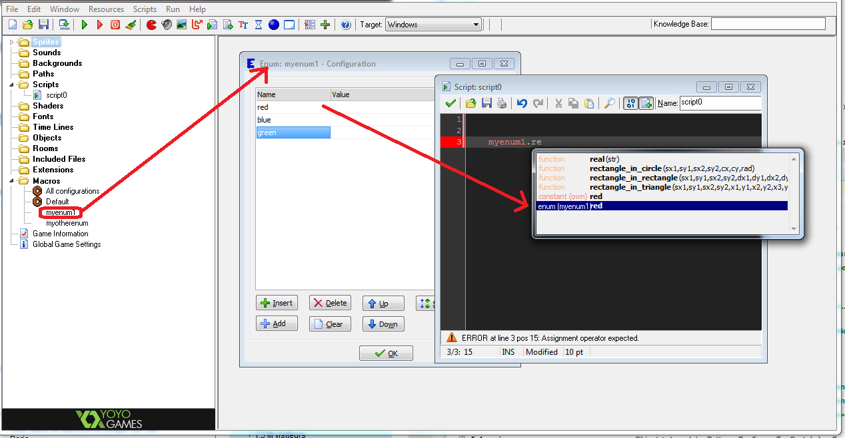Viewport: 845px width, 438px height.
Task: Click the Knowledge Base search field
Action: tap(768, 24)
